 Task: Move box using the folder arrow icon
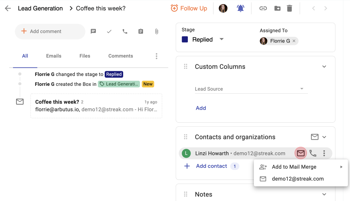(277, 9)
